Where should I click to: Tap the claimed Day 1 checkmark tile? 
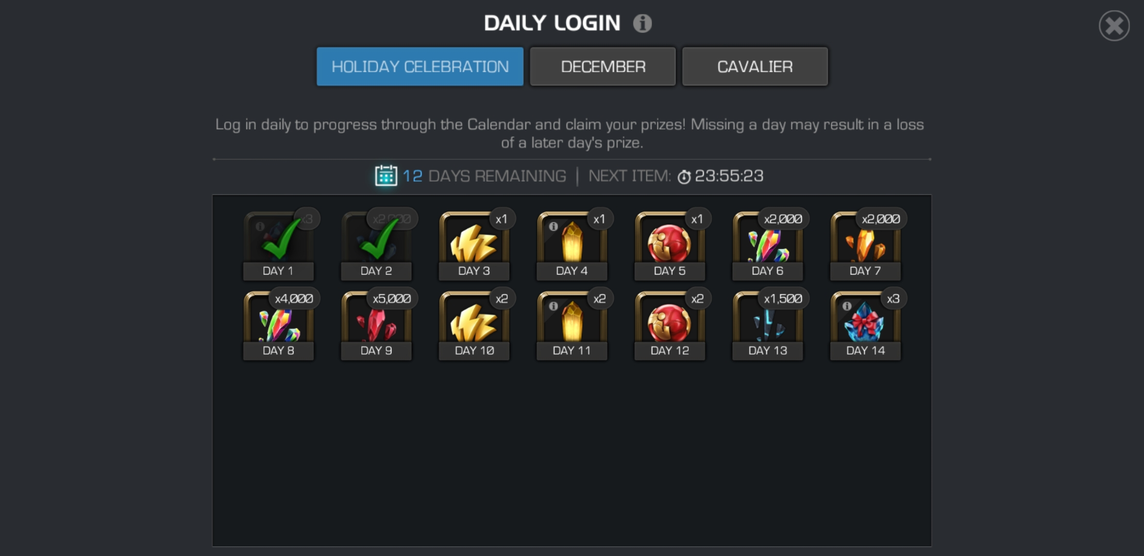(278, 245)
